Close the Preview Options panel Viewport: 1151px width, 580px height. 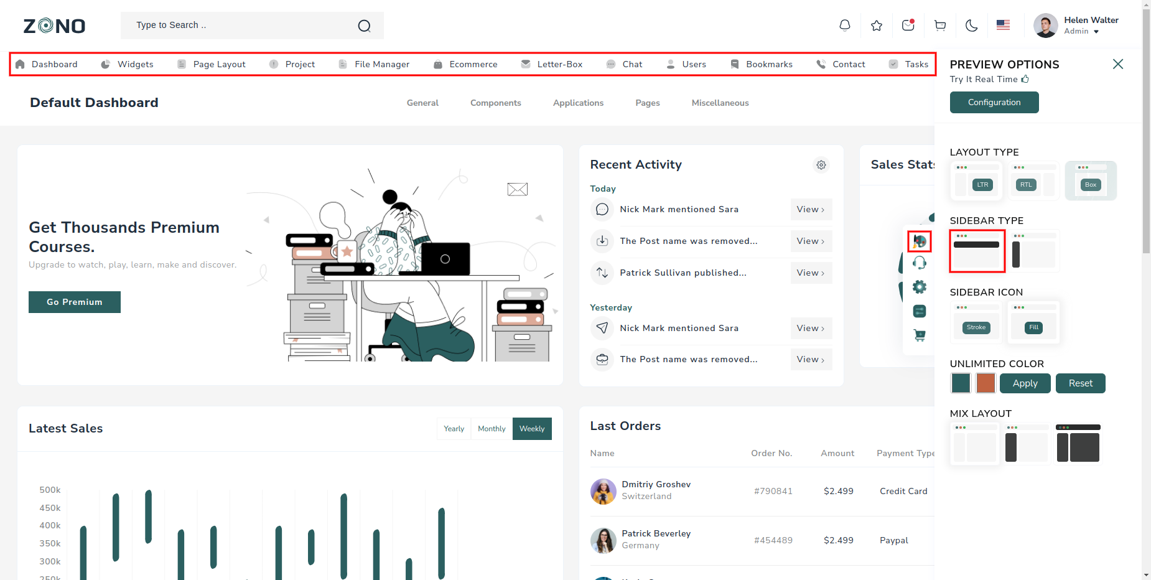pos(1117,64)
